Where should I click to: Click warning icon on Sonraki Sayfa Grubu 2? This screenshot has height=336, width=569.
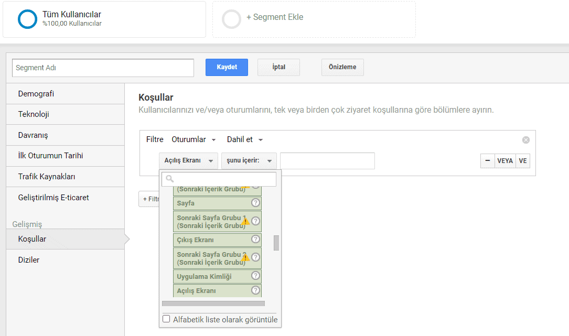pos(245,257)
